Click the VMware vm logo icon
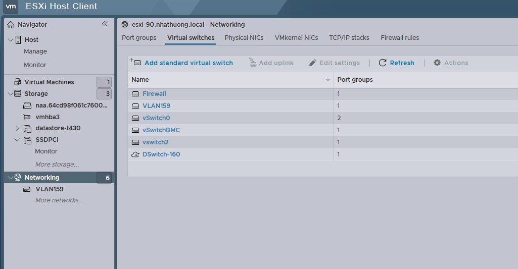518x269 pixels. coord(11,7)
